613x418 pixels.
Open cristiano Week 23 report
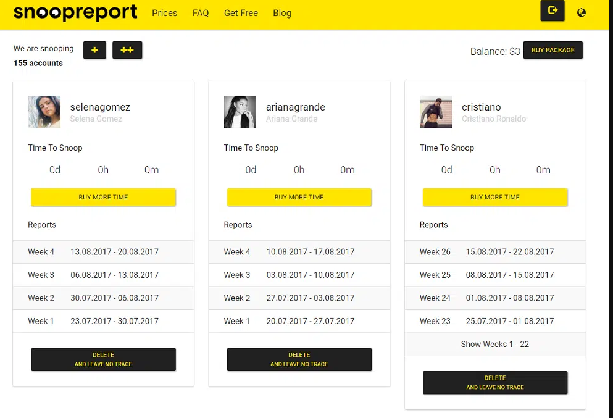pyautogui.click(x=495, y=321)
